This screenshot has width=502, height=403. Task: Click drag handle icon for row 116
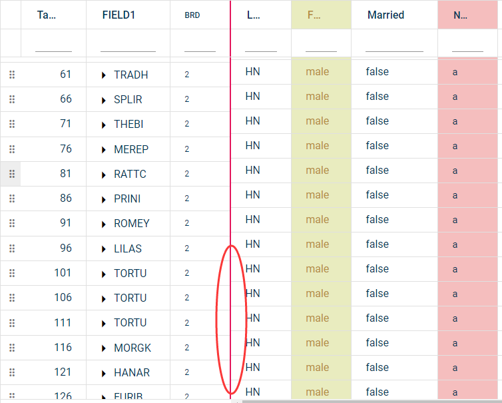click(x=11, y=348)
